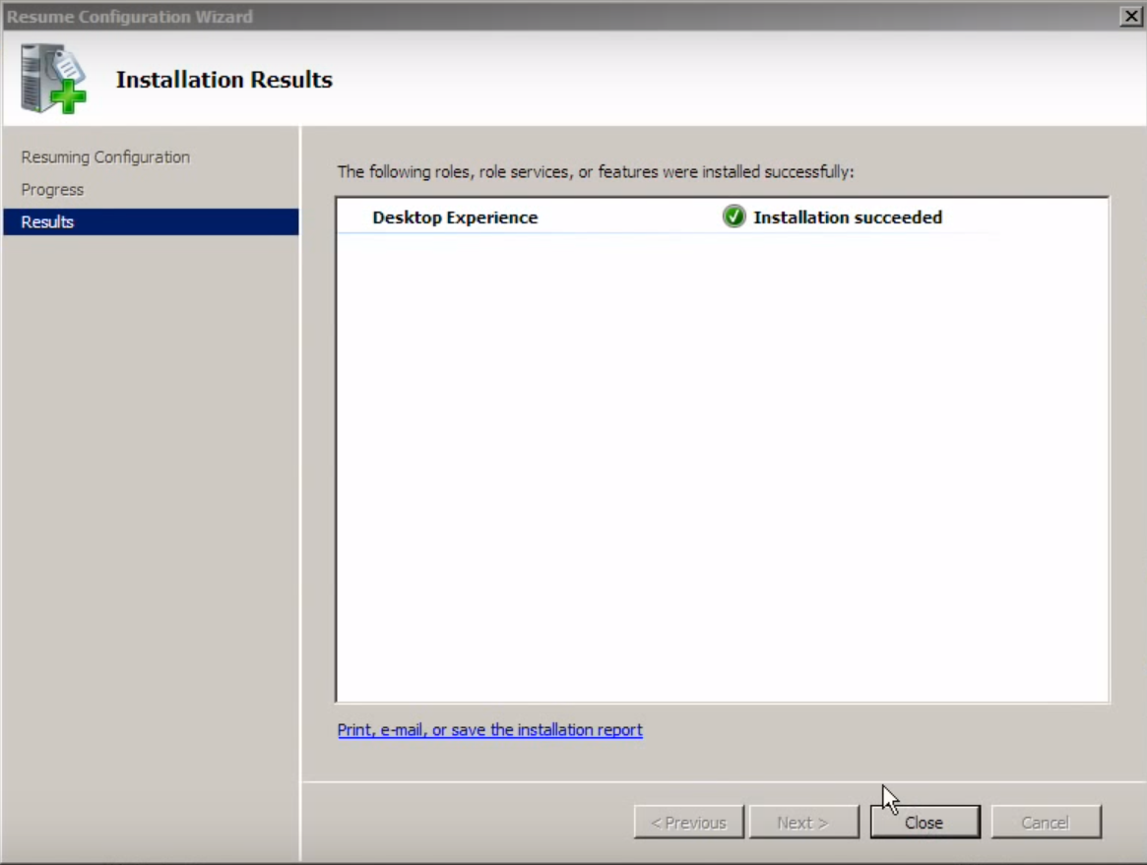Open the print, e-mail, or save report link
1147x865 pixels.
click(489, 730)
